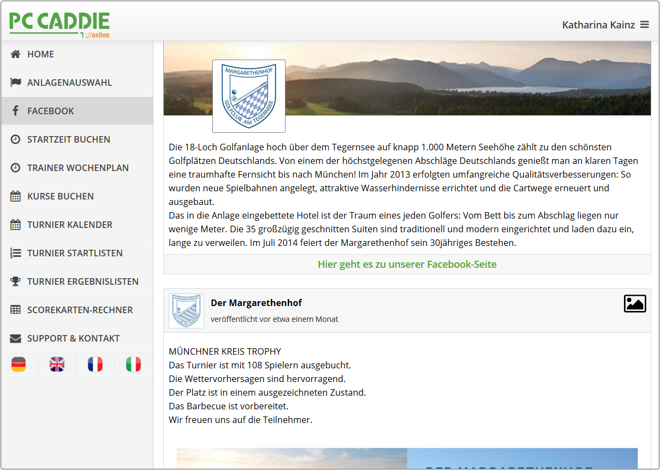Viewport: 660px width, 470px height.
Task: Click the trophy icon beside TURNIER ERGEBNISLISTEN
Action: pos(15,281)
